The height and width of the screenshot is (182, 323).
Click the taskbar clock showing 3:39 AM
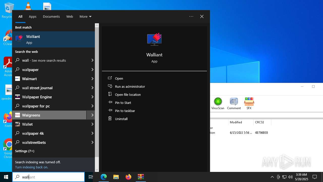[301, 177]
